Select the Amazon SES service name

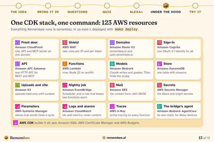coord(118,90)
